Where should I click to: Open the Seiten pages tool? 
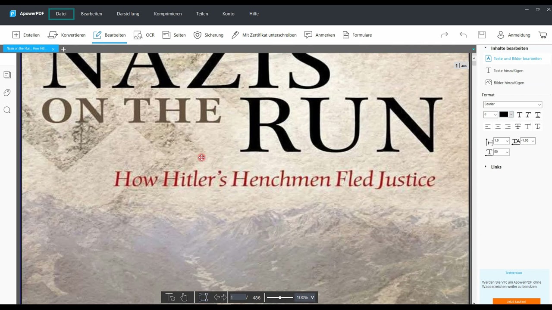[x=174, y=35]
